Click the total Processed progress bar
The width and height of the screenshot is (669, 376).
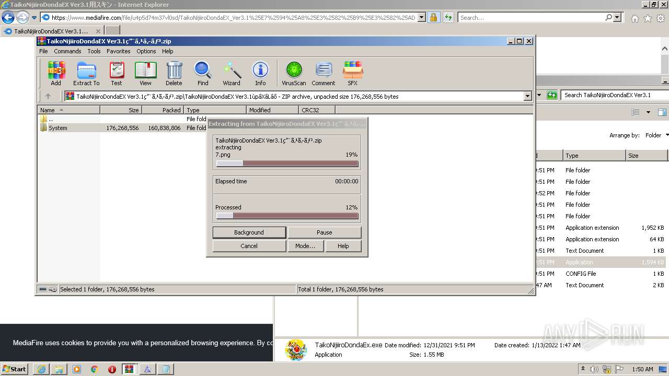287,216
